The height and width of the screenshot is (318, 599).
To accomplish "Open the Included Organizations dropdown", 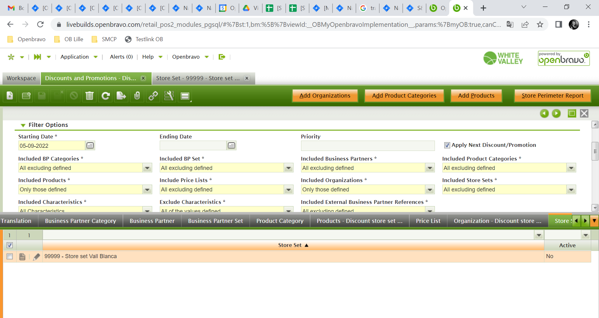I will (430, 190).
